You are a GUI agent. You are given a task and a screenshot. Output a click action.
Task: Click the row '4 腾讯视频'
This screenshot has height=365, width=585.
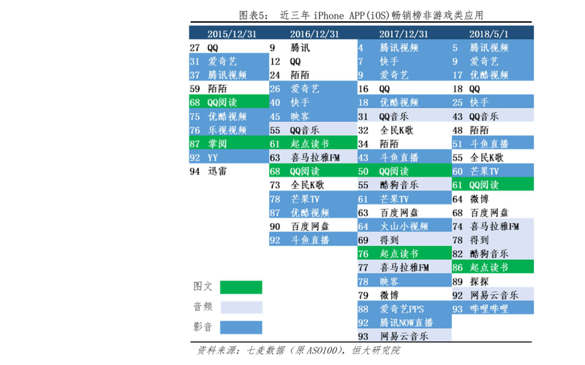click(404, 47)
